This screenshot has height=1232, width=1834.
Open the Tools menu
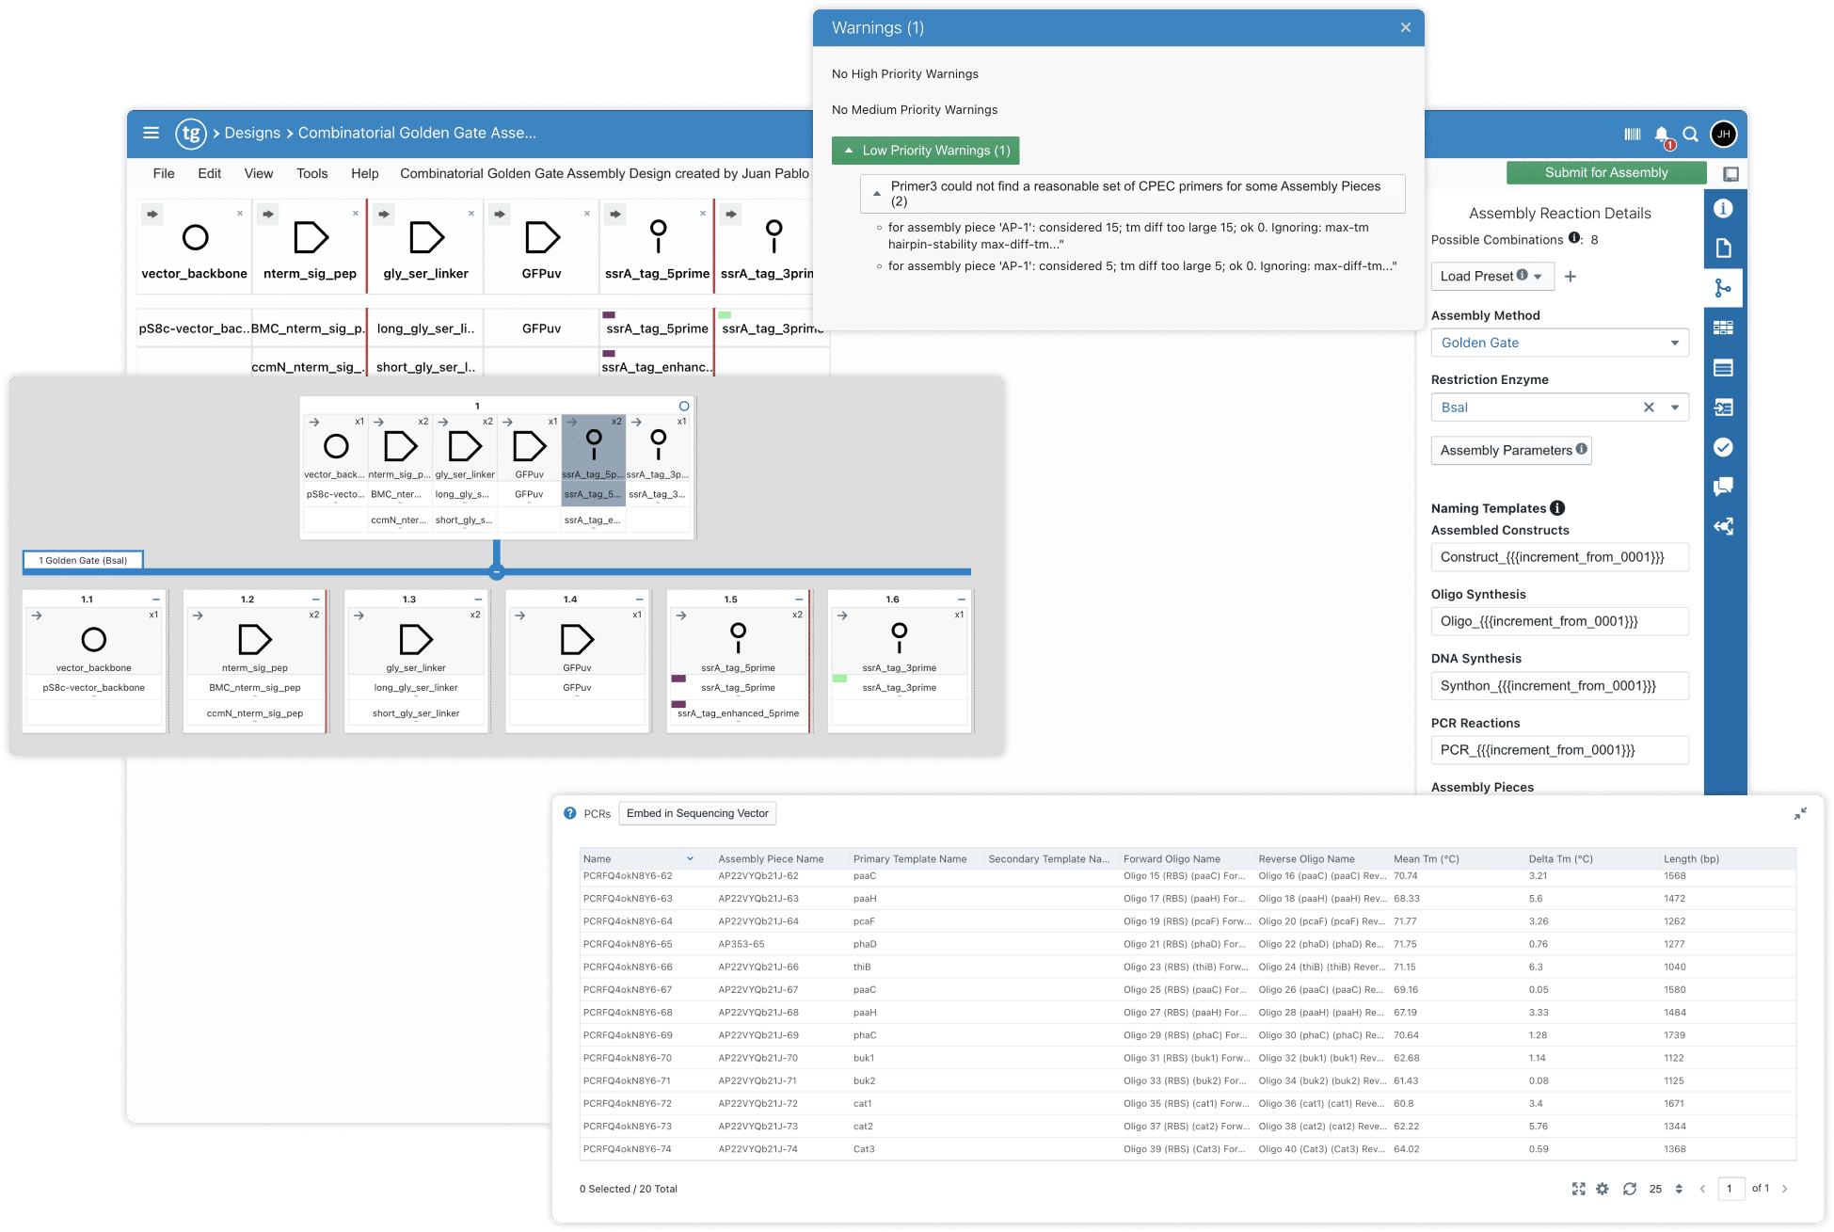311,173
